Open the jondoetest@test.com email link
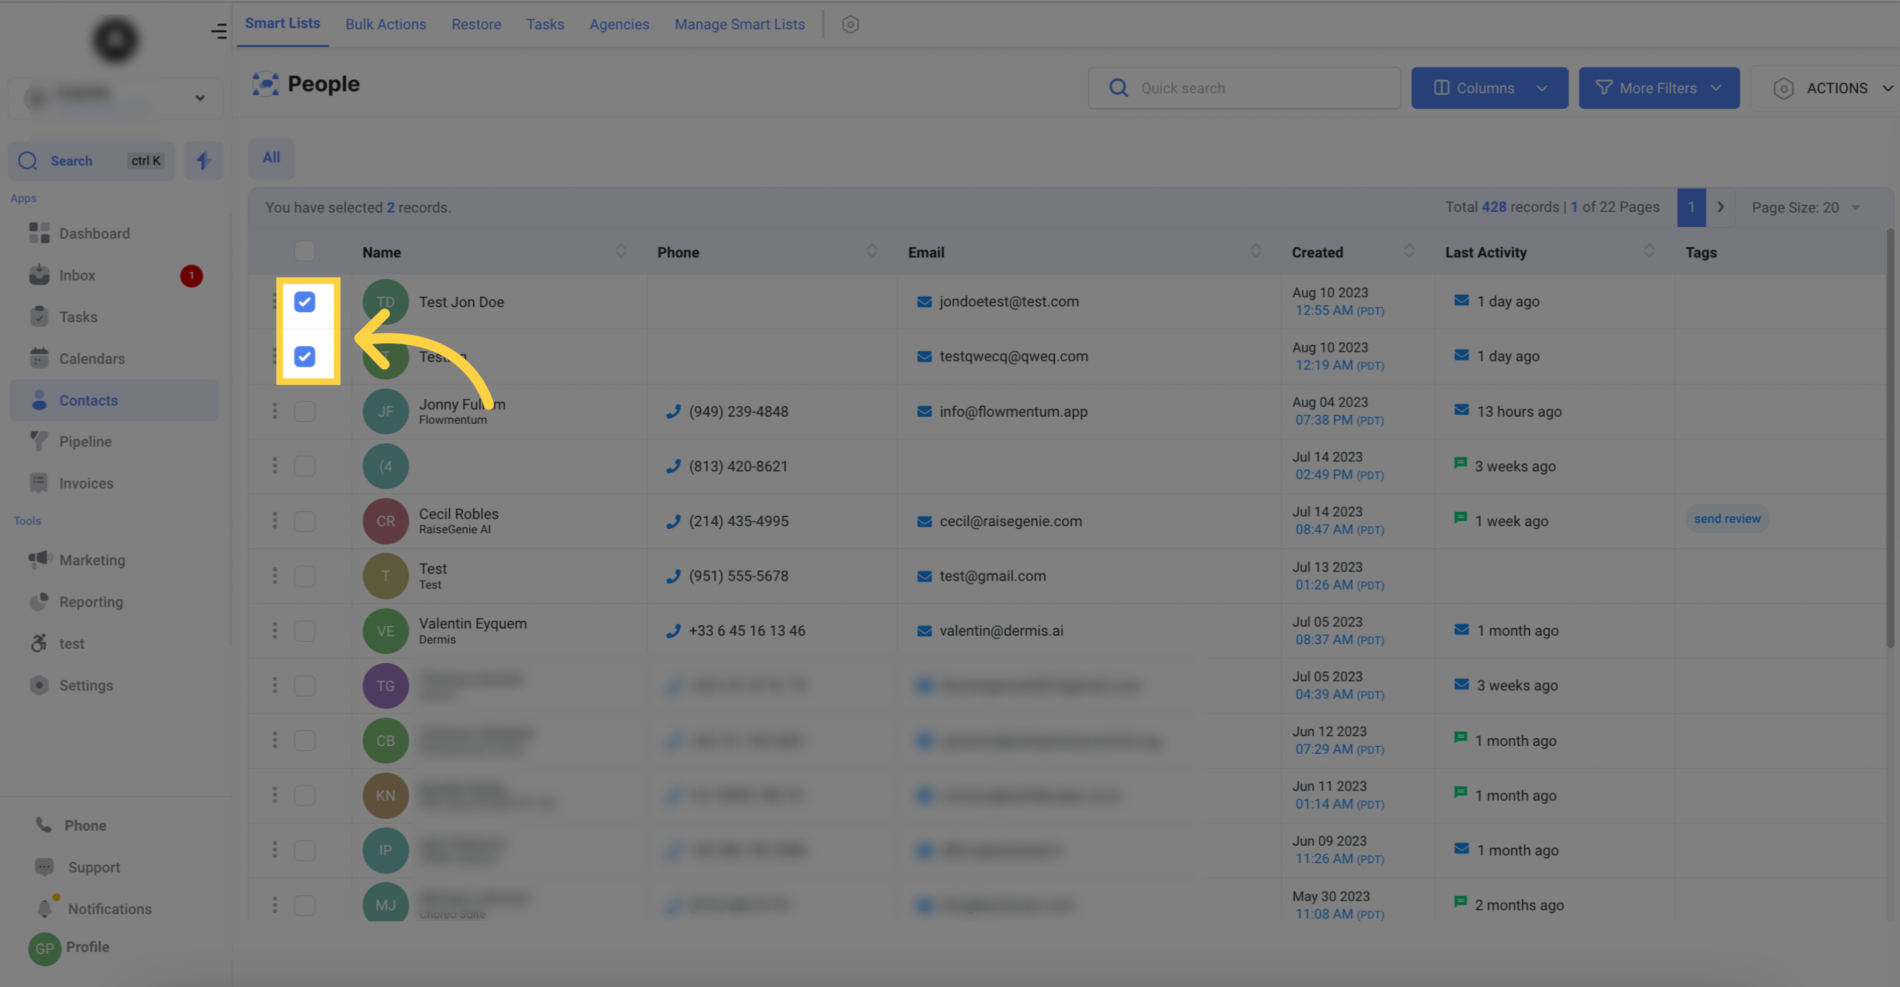The width and height of the screenshot is (1900, 987). coord(1008,301)
